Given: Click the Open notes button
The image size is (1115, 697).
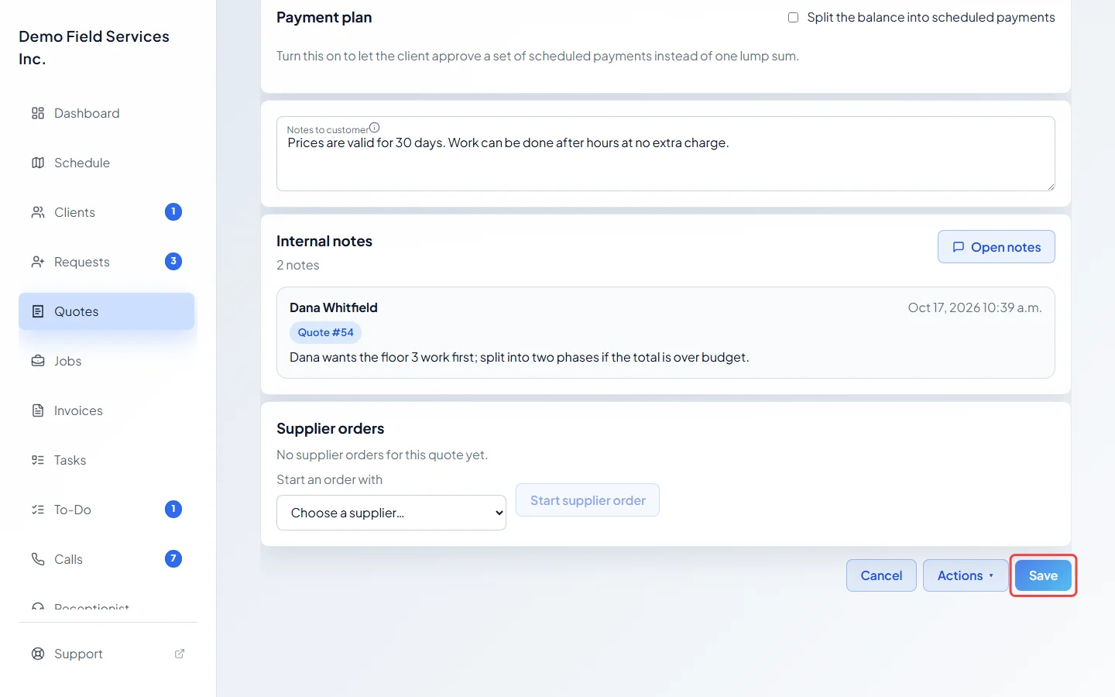Looking at the screenshot, I should coord(997,247).
